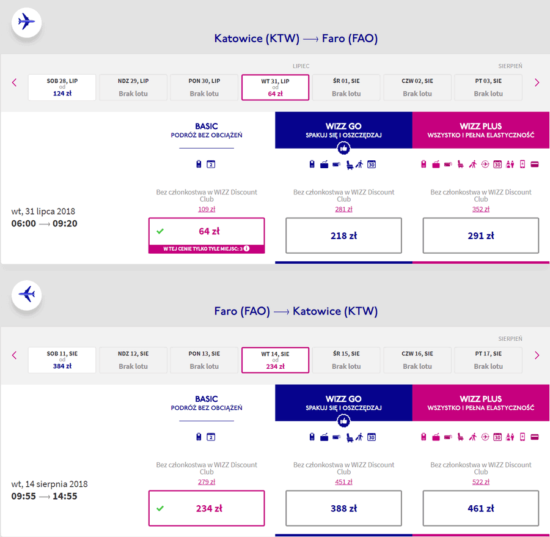Click outbound WIZZ GO priority boarding icon
Image resolution: width=550 pixels, height=537 pixels.
pos(359,164)
